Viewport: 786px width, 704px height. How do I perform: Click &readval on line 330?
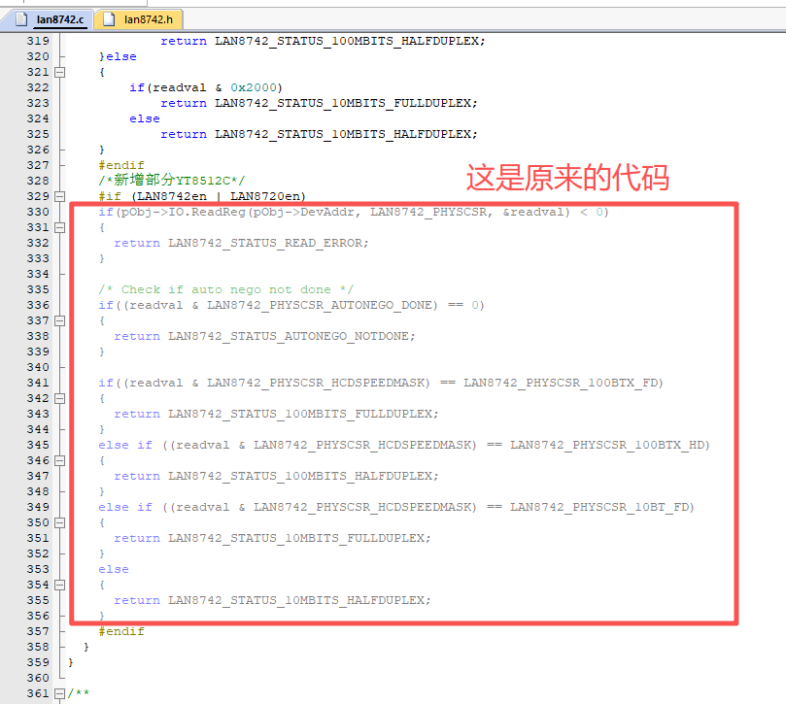pos(533,212)
